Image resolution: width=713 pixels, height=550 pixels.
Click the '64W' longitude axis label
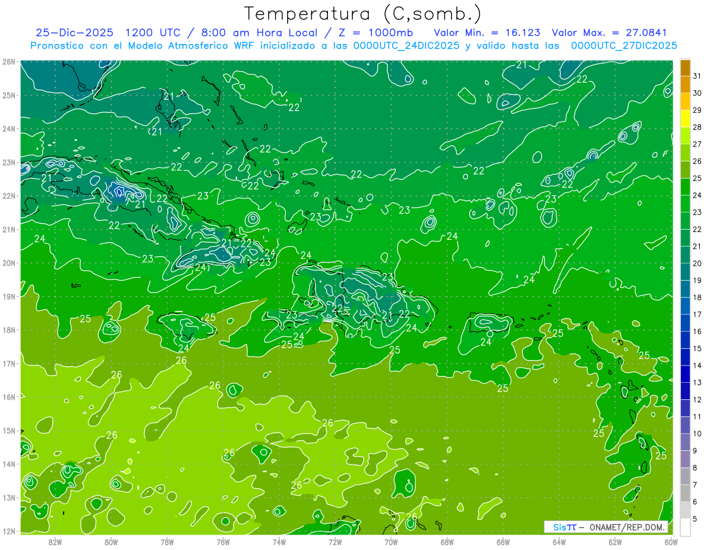[x=559, y=541]
